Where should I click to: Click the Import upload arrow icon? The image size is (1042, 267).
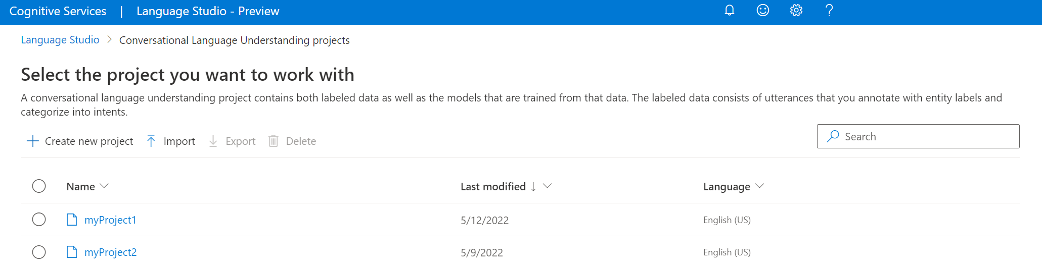[x=151, y=141]
